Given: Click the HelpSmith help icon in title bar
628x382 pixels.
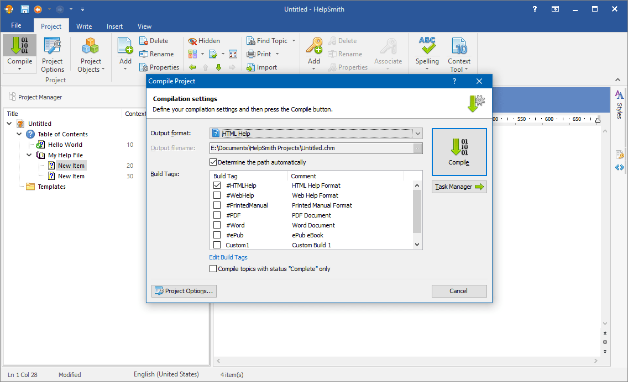Looking at the screenshot, I should point(535,9).
